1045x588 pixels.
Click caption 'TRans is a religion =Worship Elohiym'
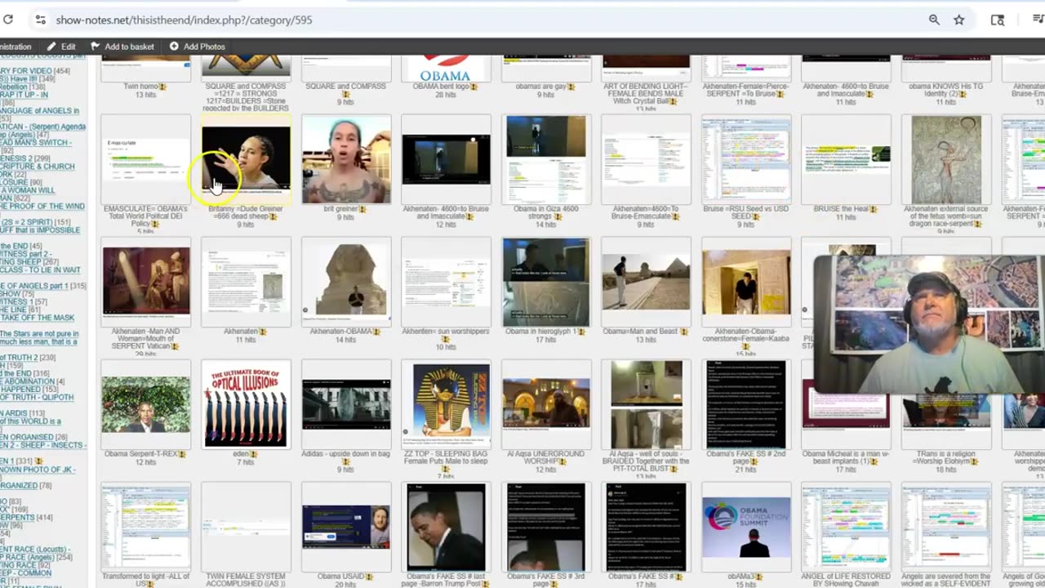pyautogui.click(x=946, y=458)
